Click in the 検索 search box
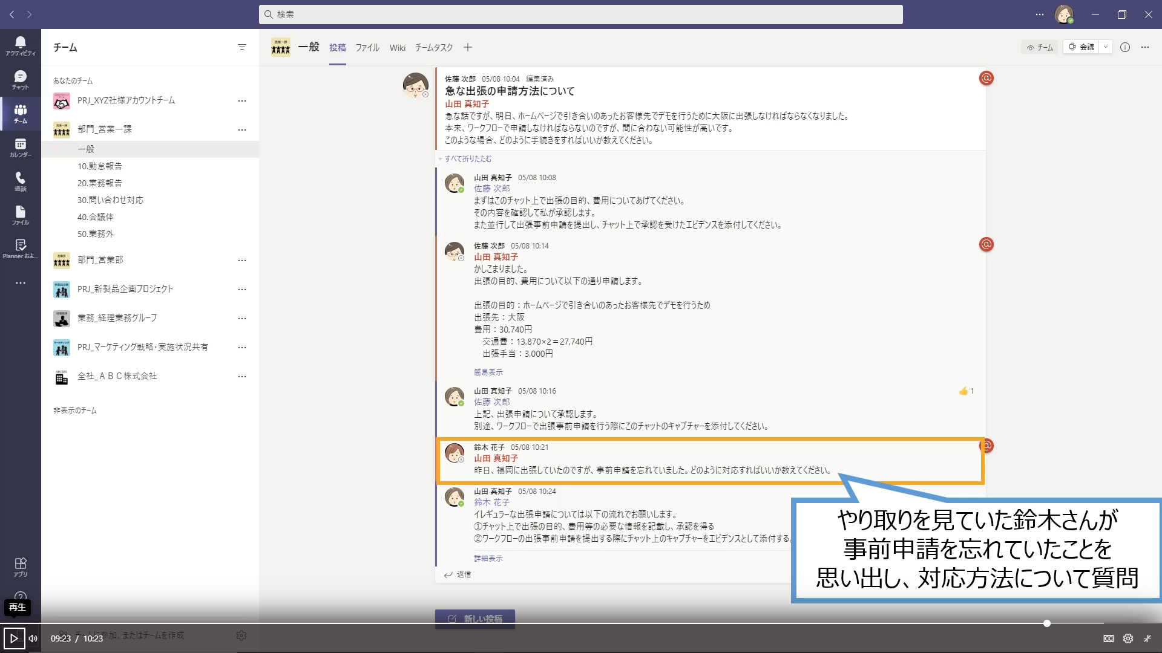The image size is (1162, 653). 581,15
